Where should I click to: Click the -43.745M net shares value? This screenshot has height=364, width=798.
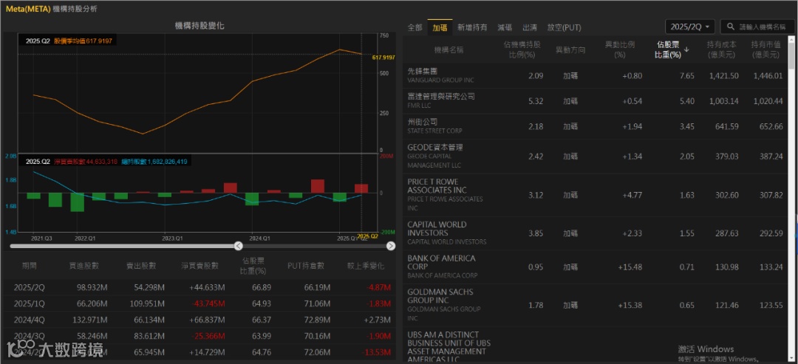[x=208, y=303]
